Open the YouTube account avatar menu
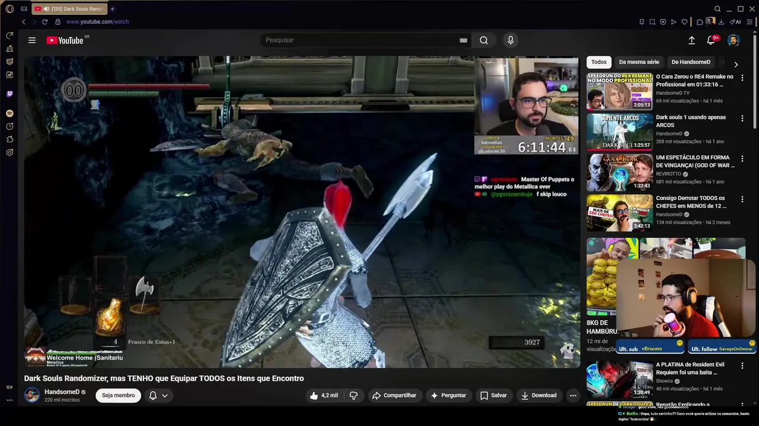 pos(734,40)
